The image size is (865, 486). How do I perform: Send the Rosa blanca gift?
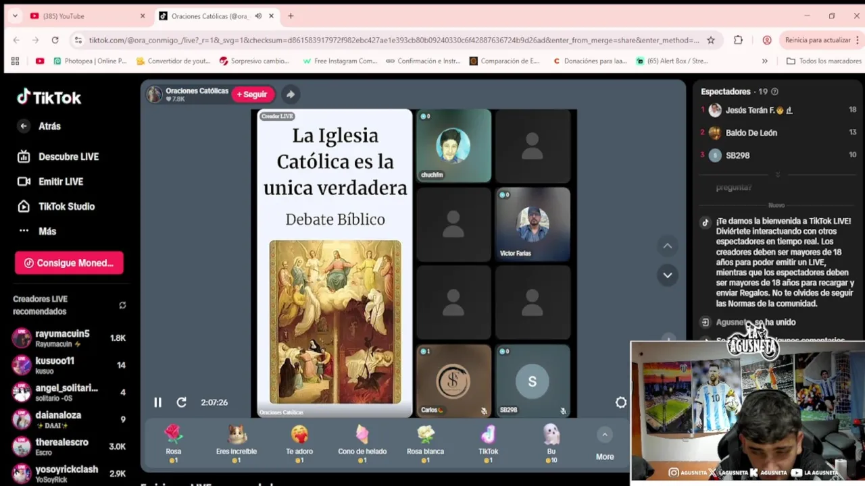426,443
